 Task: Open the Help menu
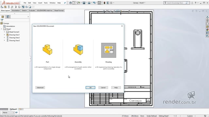point(59,3)
